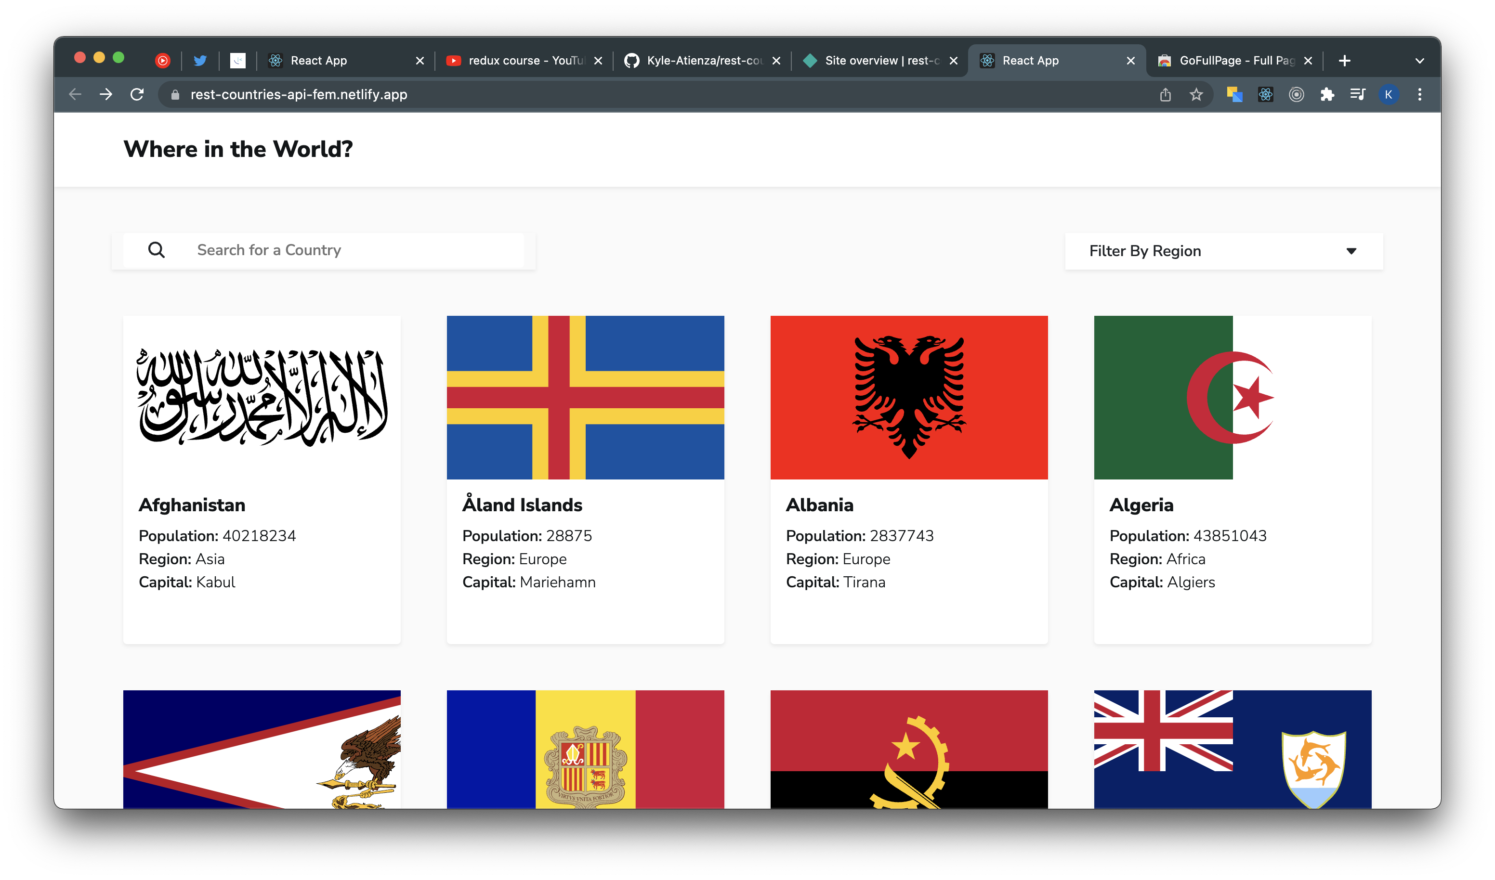Reload the current page
This screenshot has width=1495, height=880.
137,94
